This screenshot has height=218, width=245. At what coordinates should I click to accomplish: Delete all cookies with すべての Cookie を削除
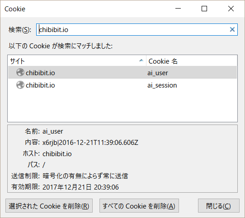click(x=139, y=206)
